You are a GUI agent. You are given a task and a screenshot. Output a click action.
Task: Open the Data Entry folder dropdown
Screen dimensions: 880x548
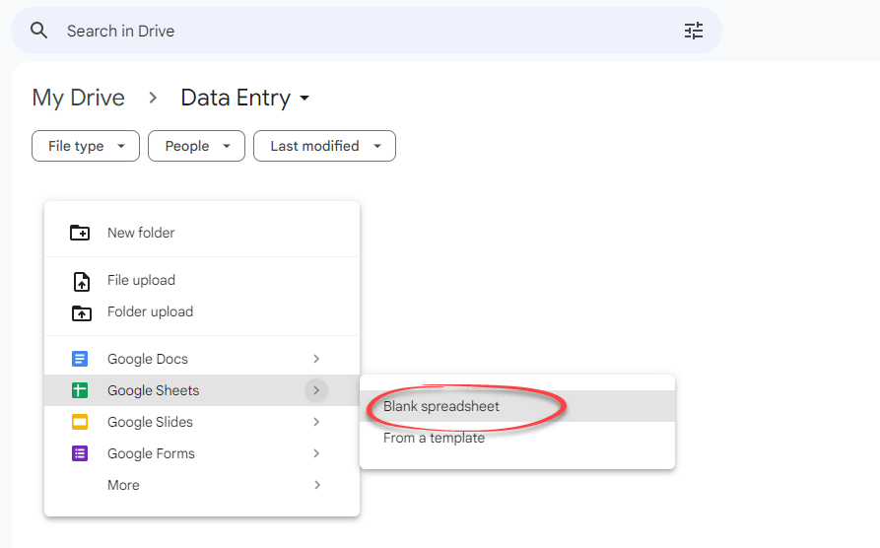point(244,98)
